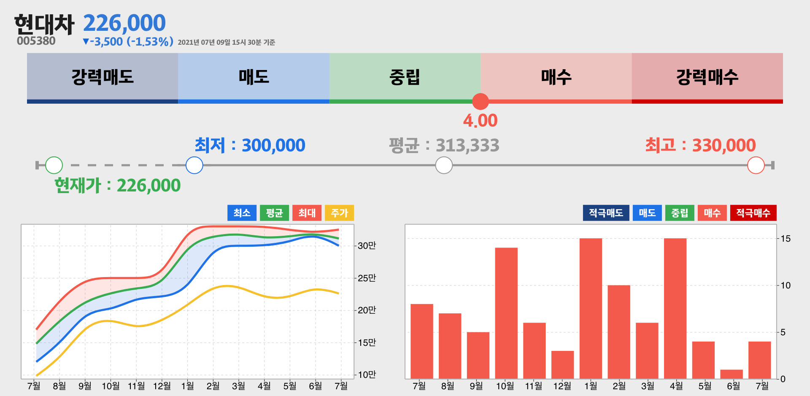Click the green current price circle marker
This screenshot has height=396, width=810.
[x=54, y=165]
